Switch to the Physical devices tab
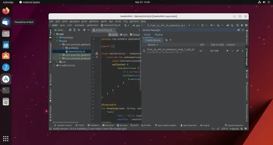The image size is (273, 145). coord(158,34)
